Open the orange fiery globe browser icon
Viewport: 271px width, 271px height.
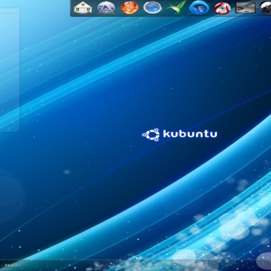(130, 7)
